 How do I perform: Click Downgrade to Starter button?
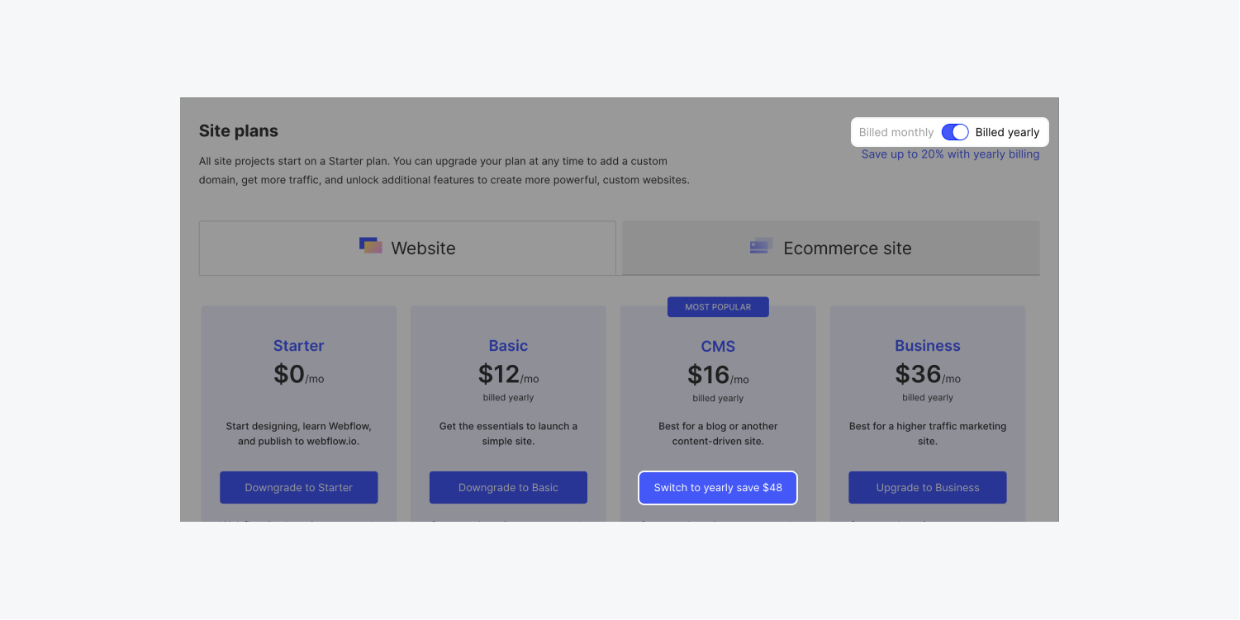tap(298, 487)
